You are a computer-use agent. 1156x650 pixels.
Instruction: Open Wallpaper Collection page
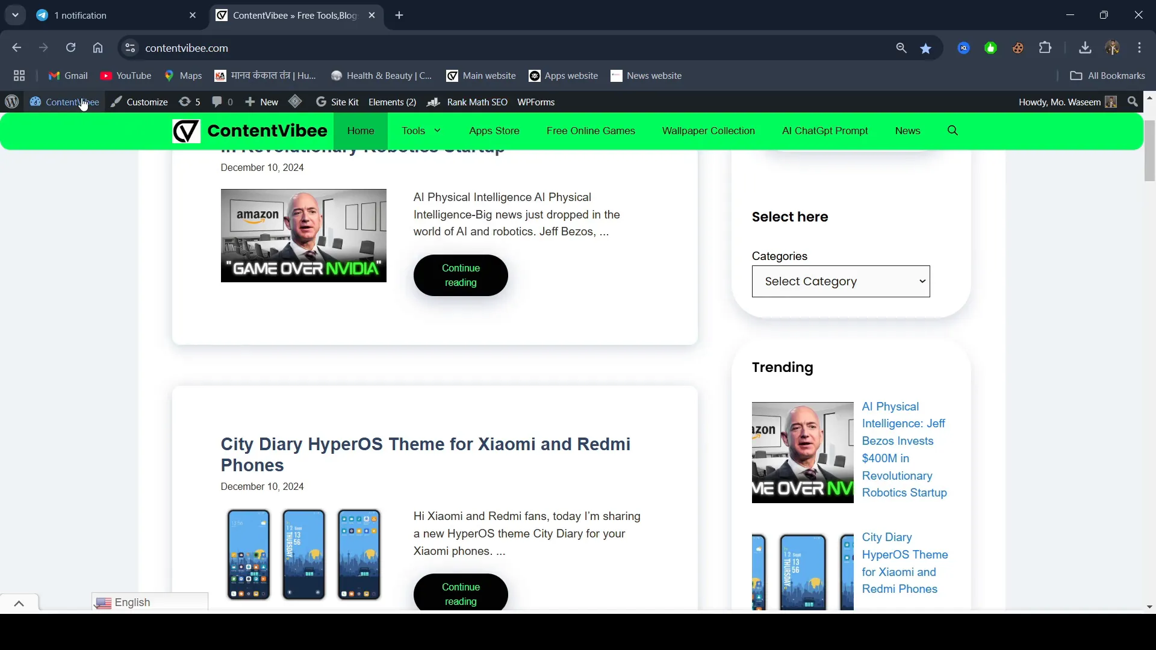[709, 131]
